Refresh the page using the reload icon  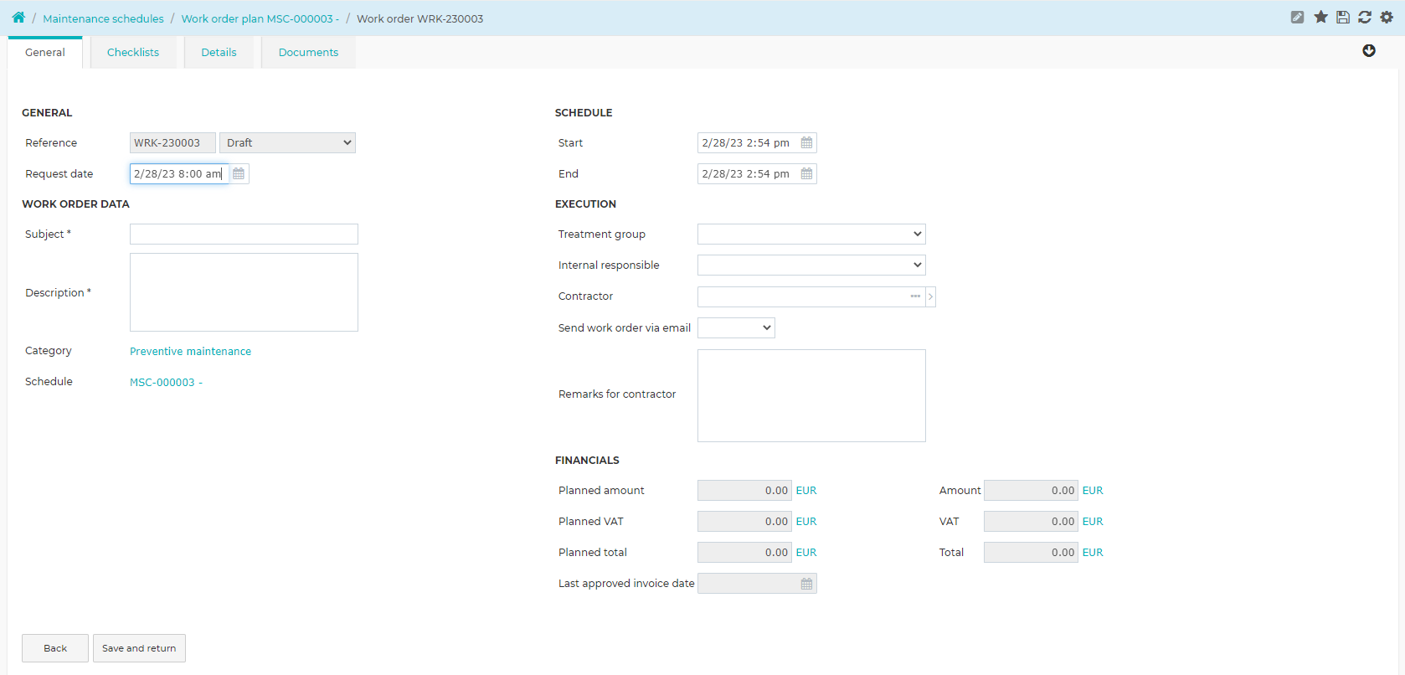pos(1365,17)
